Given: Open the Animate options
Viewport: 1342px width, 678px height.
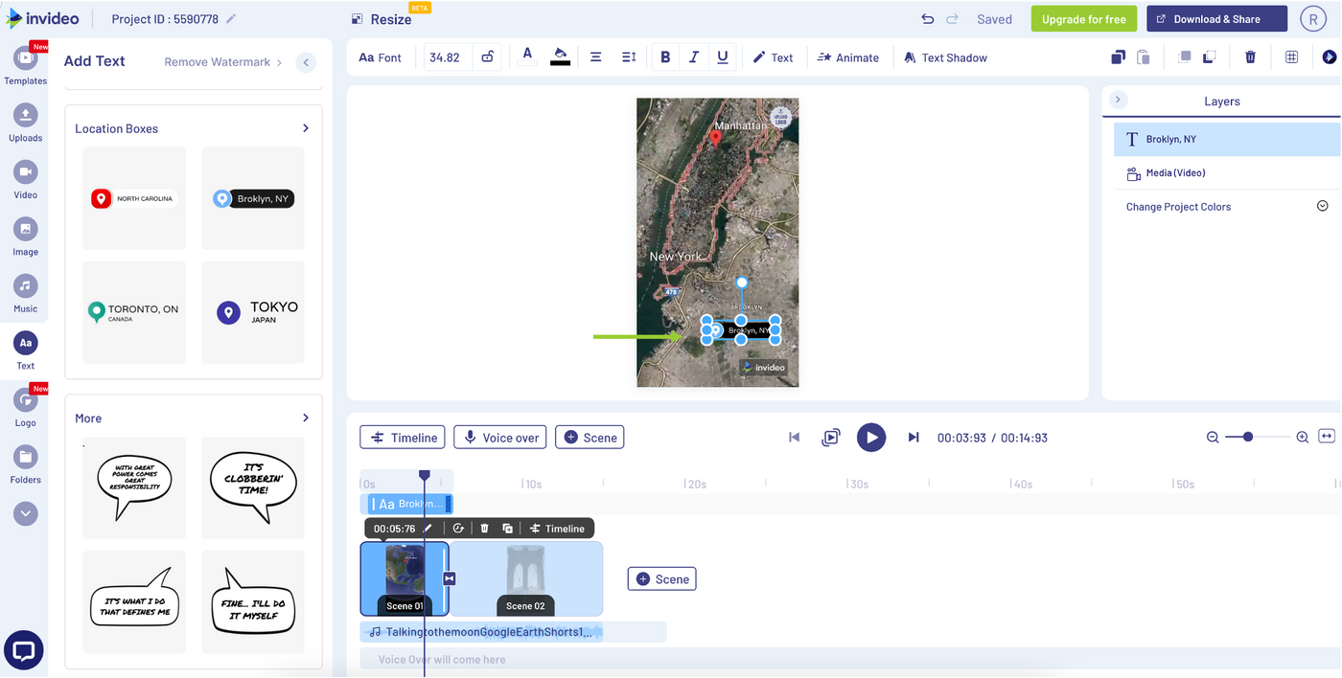Looking at the screenshot, I should 847,56.
